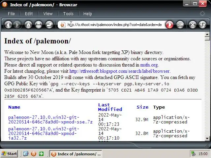Download the xpmod-sse.7z palemoon file
The height and width of the screenshot is (158, 211).
click(x=50, y=119)
